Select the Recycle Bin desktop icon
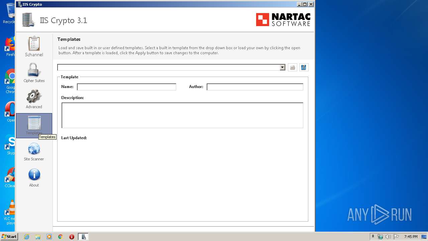428x241 pixels. click(9, 13)
